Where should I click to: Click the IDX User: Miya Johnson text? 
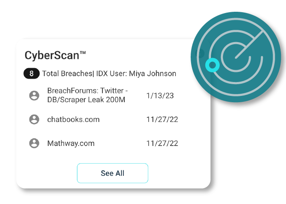(136, 74)
